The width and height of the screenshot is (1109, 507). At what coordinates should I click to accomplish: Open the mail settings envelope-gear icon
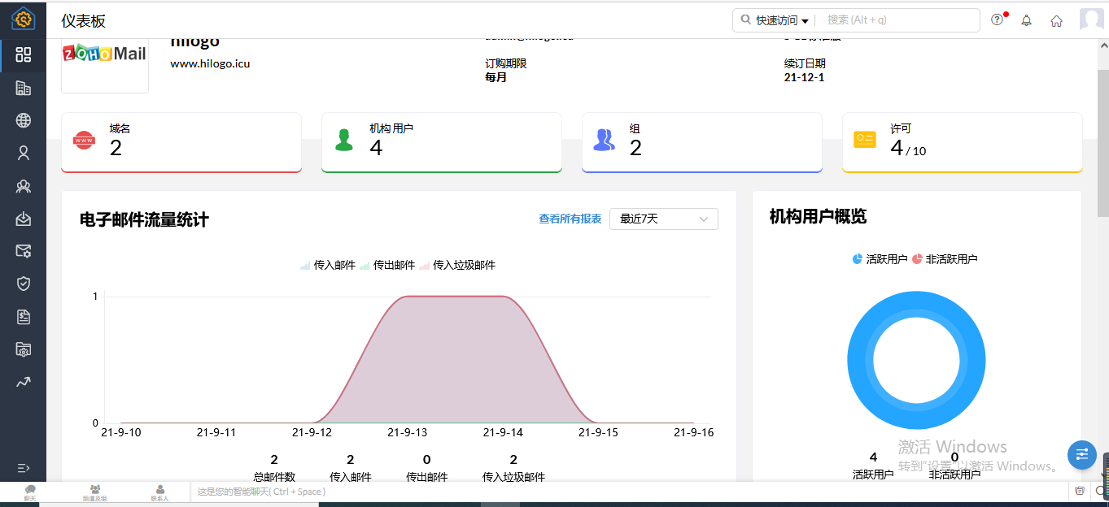23,251
